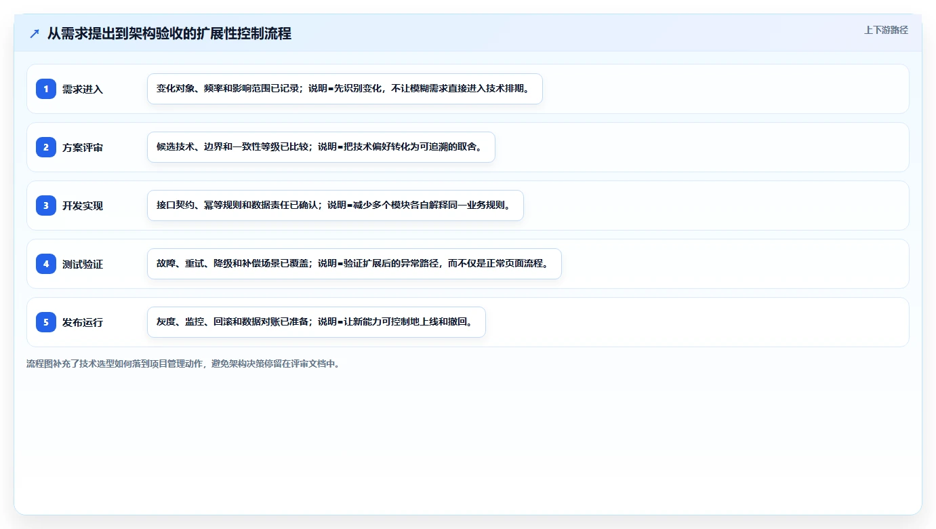Viewport: 936px width, 529px height.
Task: Select the 发布运行 step label
Action: 83,322
